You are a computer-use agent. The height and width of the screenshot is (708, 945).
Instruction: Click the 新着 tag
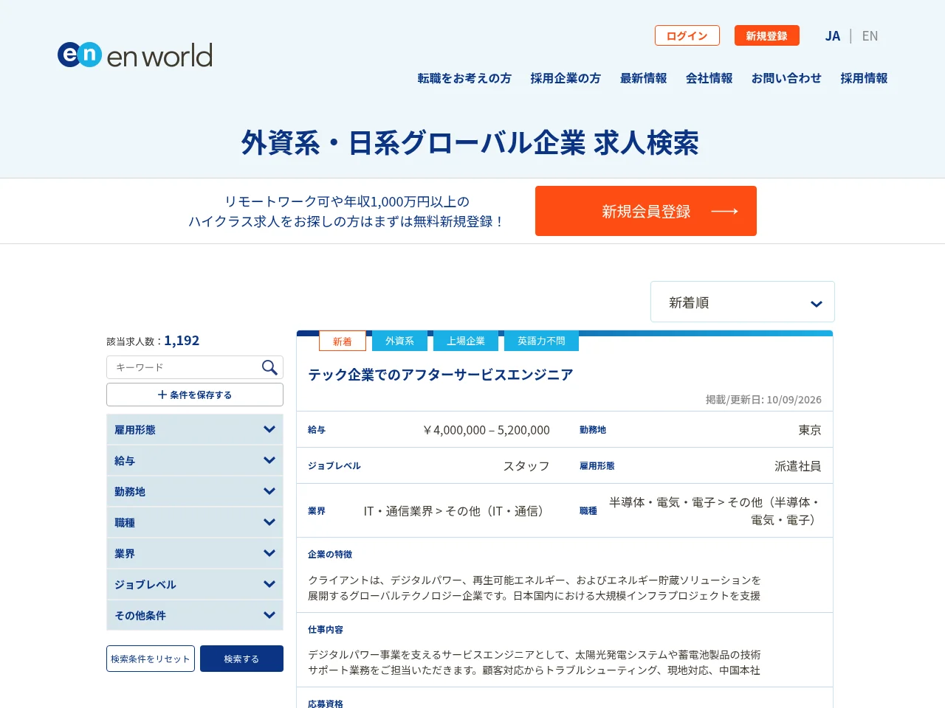[343, 341]
